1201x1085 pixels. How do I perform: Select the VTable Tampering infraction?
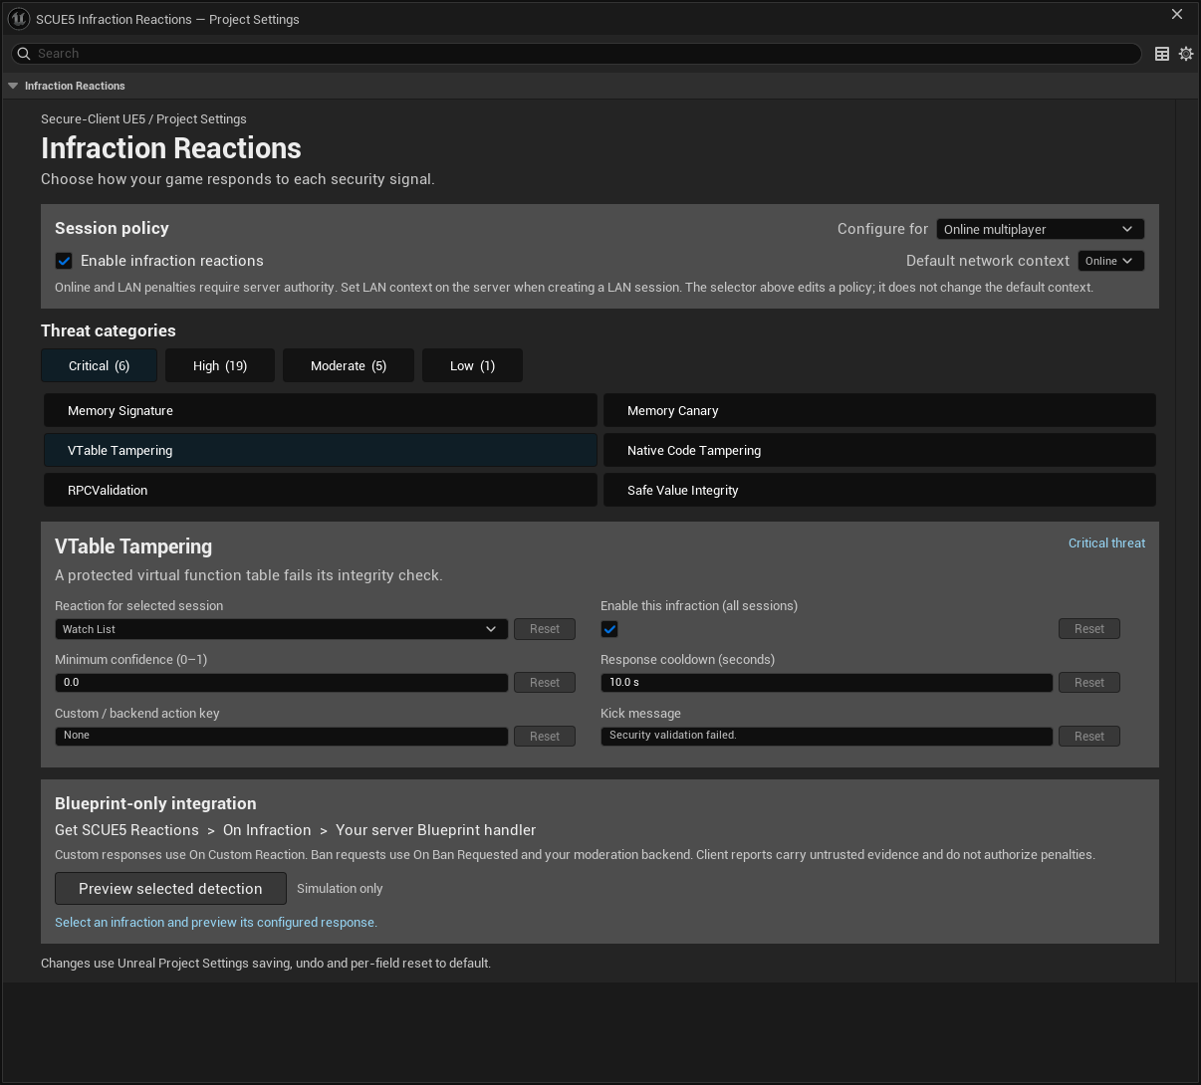pyautogui.click(x=320, y=450)
